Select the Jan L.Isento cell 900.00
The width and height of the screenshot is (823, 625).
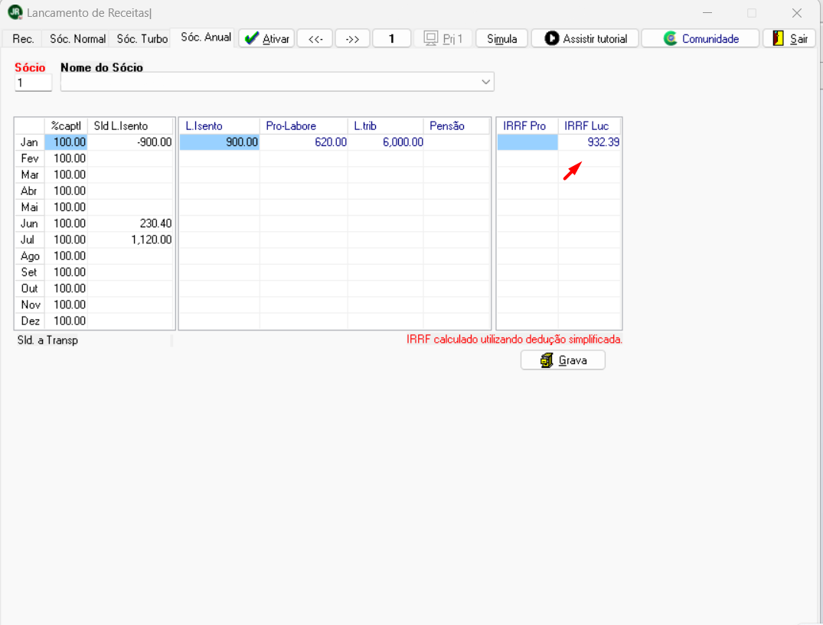220,142
